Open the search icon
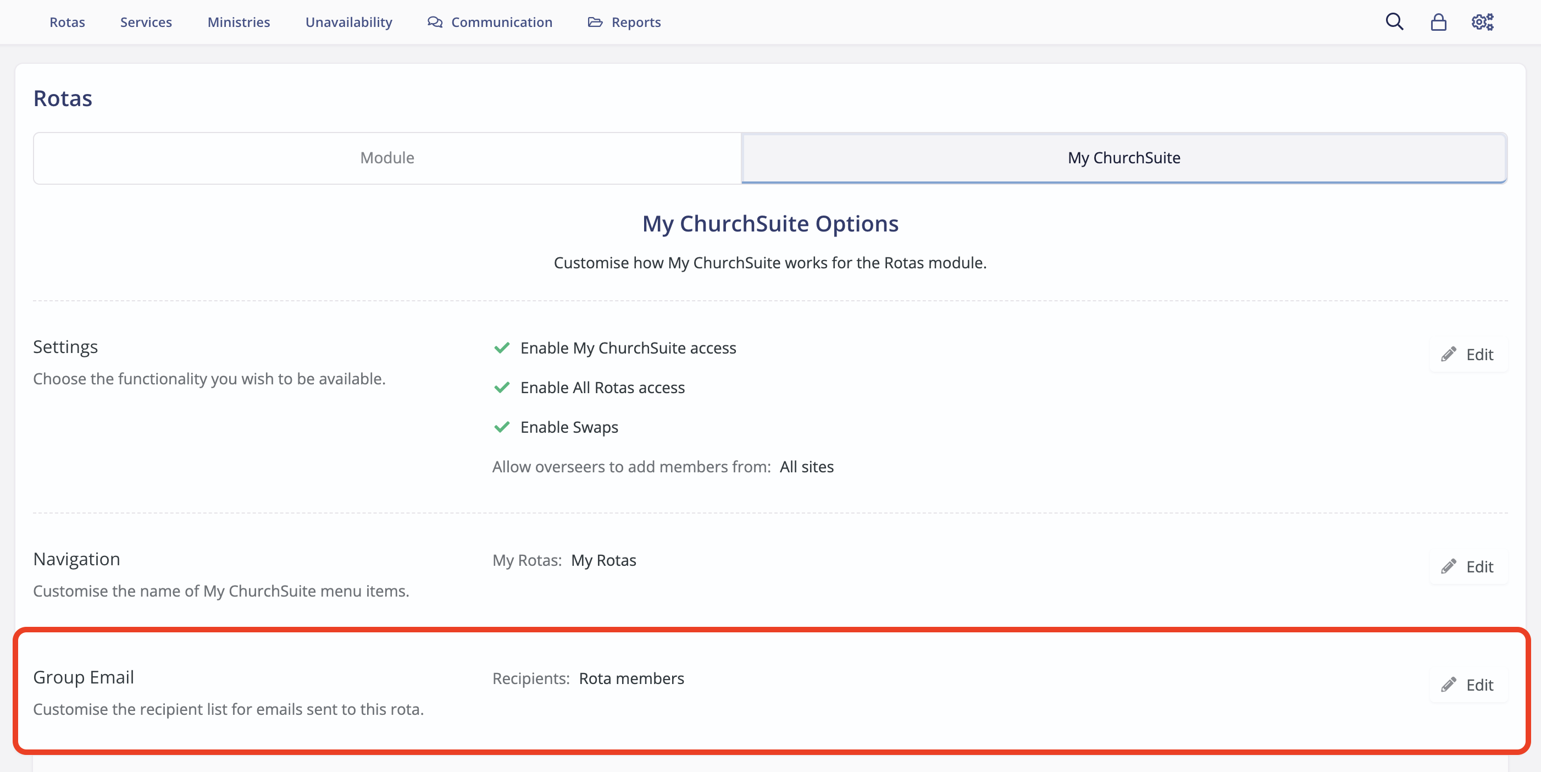This screenshot has height=772, width=1541. (1394, 21)
